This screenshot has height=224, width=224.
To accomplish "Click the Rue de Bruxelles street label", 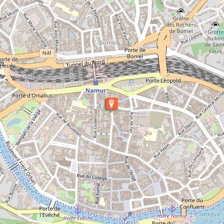I will 68,125.
